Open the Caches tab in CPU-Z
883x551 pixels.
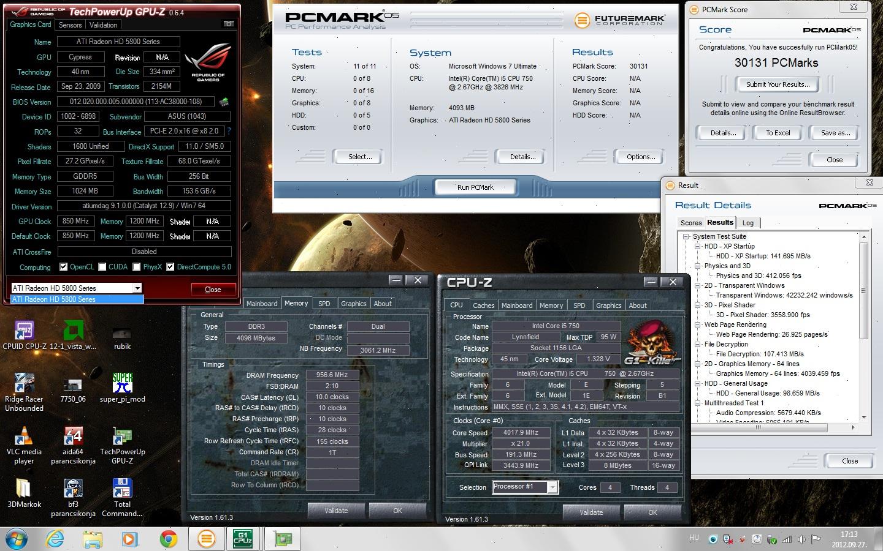483,305
